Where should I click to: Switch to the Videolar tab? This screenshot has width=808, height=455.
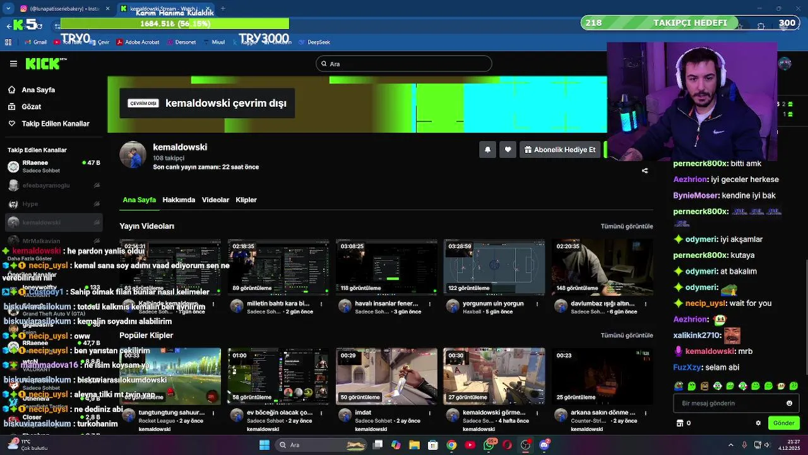[x=215, y=200]
